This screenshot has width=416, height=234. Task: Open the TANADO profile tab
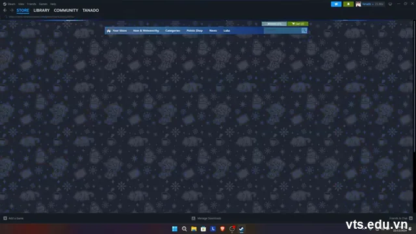pos(90,10)
